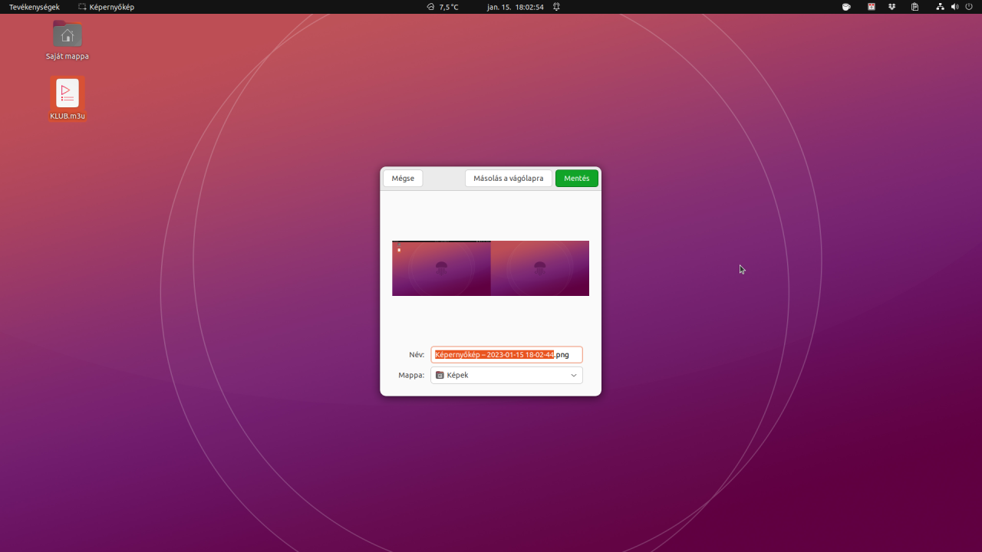Open the clipboard manager tray icon
Viewport: 982px width, 552px height.
(914, 7)
